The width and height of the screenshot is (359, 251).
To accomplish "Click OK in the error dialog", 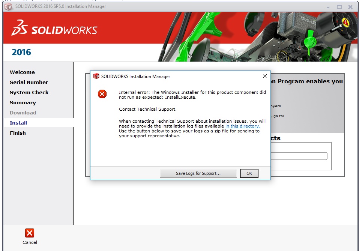I will 249,173.
